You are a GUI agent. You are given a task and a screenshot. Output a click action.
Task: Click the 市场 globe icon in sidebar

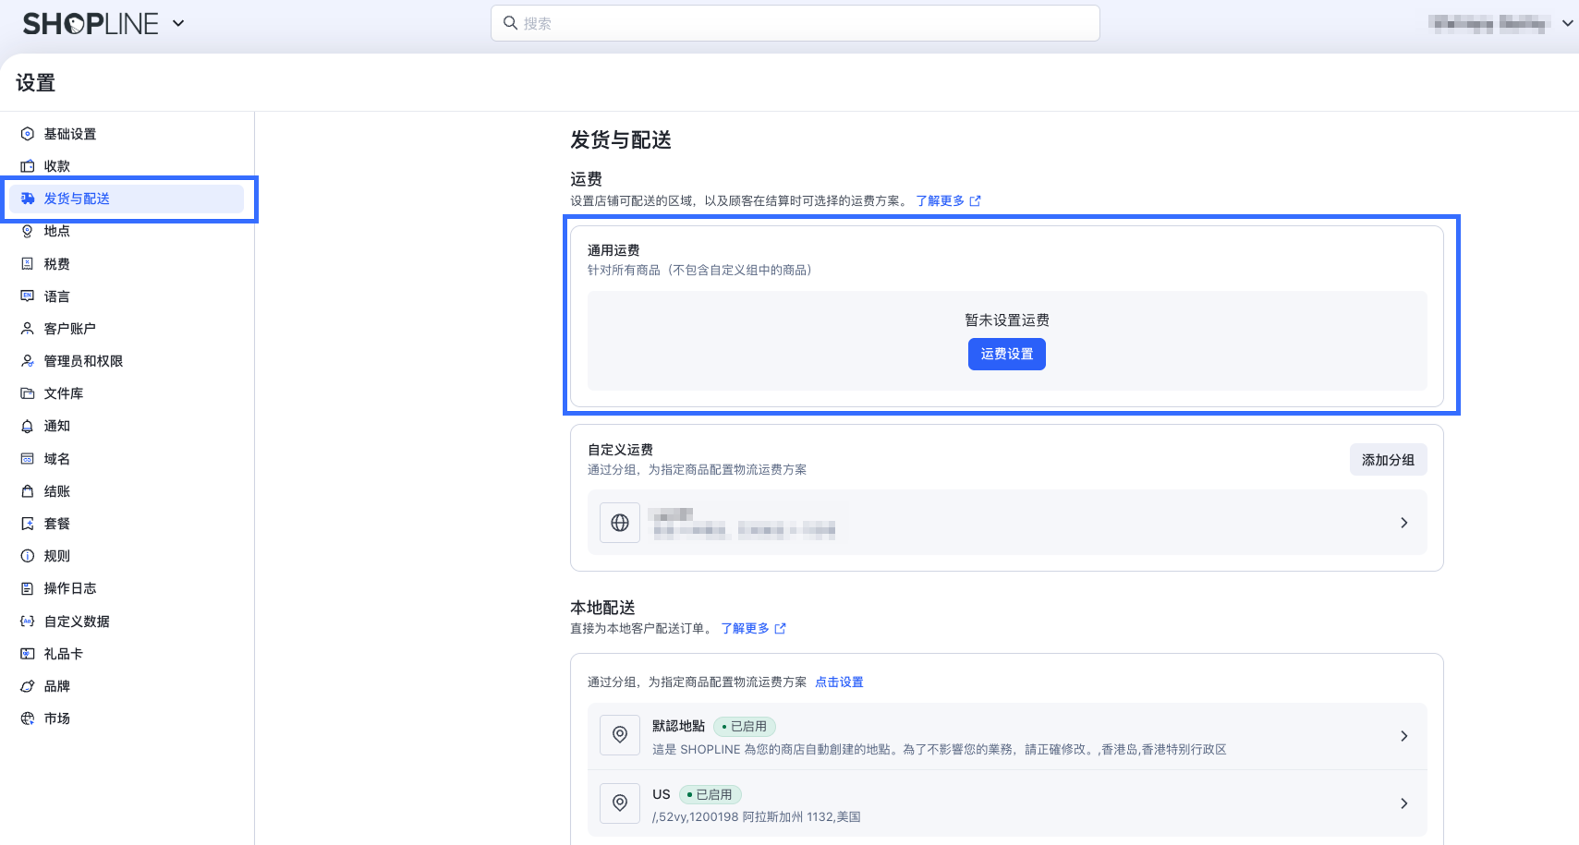[x=28, y=718]
